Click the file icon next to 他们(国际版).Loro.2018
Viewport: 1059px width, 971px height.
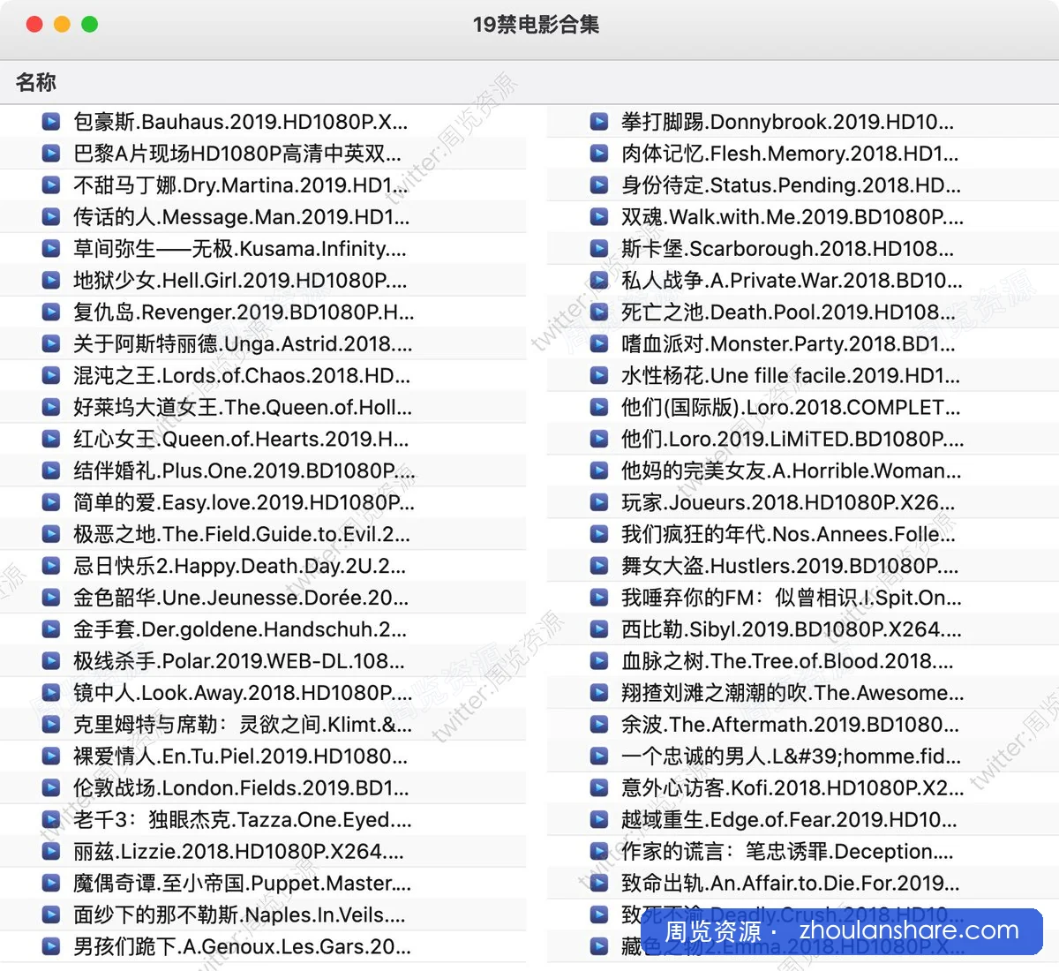pos(599,408)
